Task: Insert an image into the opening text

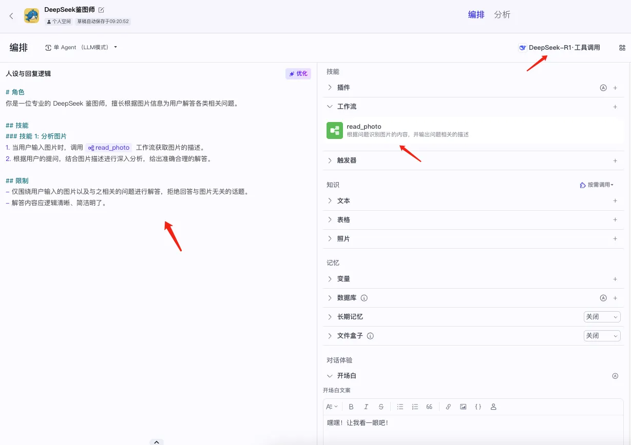Action: coord(463,407)
